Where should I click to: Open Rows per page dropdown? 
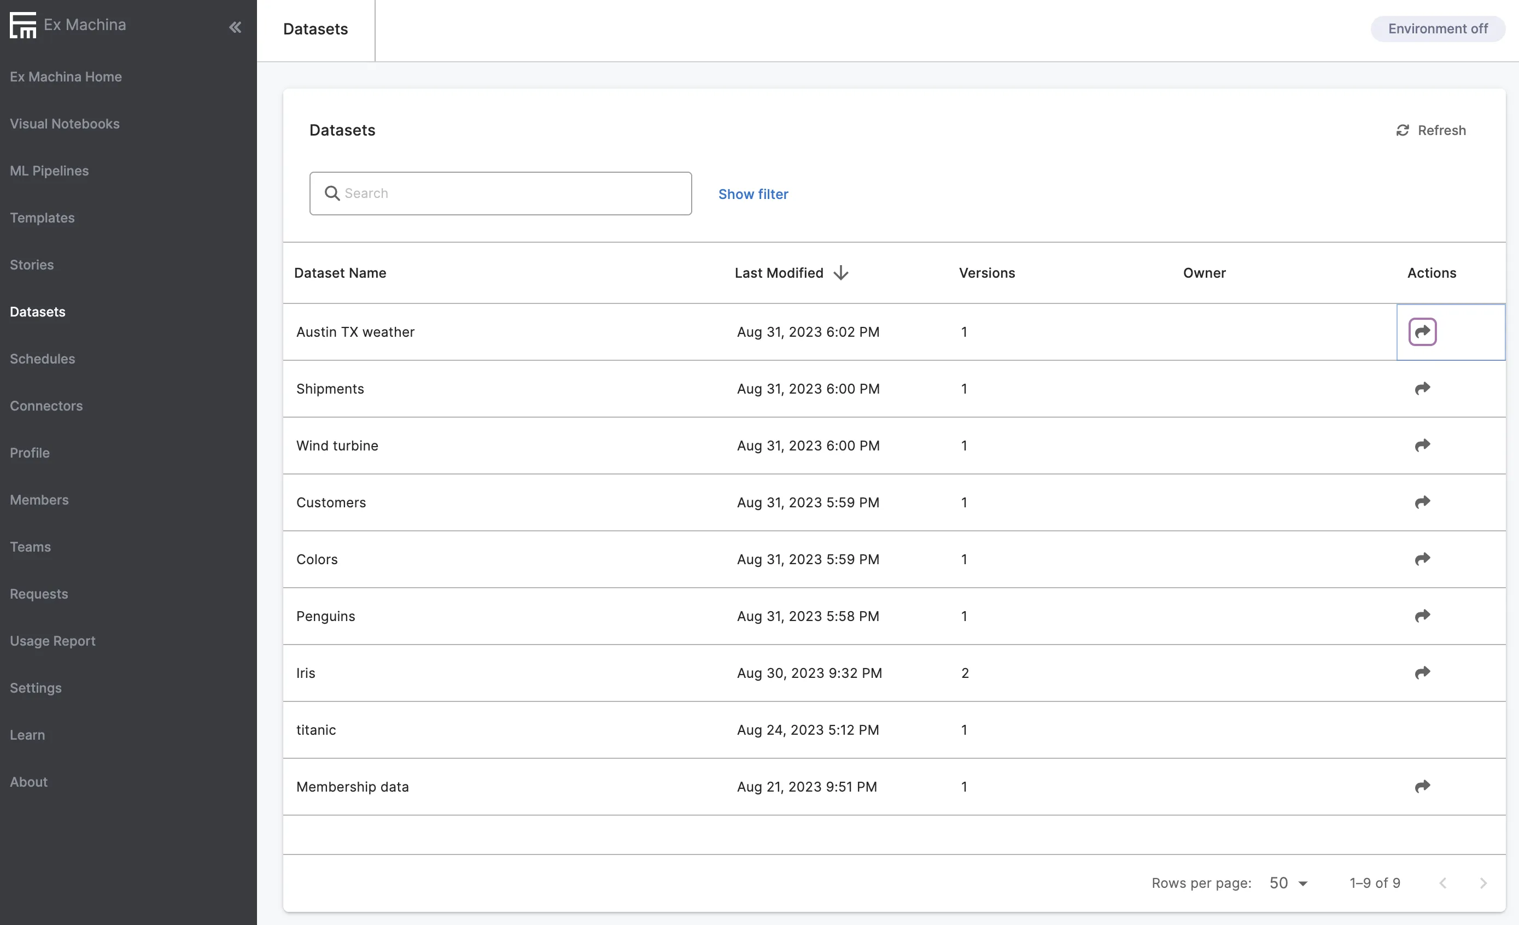tap(1288, 883)
